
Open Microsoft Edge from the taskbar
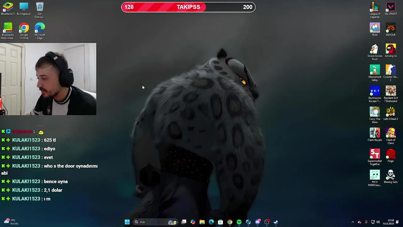pyautogui.click(x=211, y=222)
